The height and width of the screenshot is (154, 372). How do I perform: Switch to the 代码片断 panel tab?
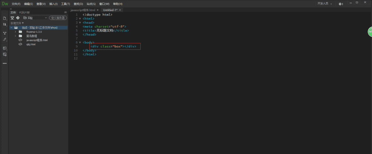pyautogui.click(x=24, y=12)
